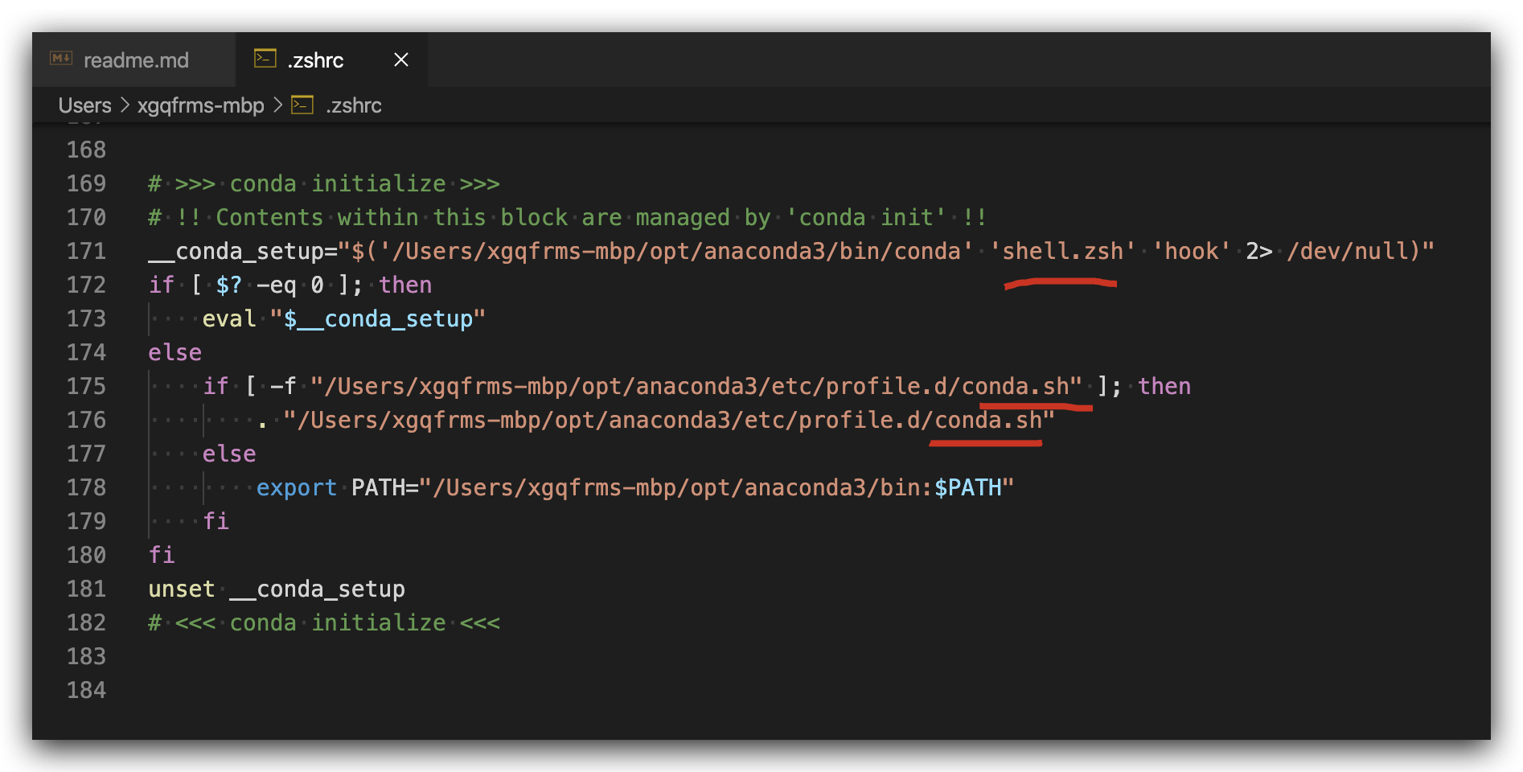This screenshot has width=1523, height=772.
Task: Click the '# <<< conda initialize <<<' comment
Action: 324,622
